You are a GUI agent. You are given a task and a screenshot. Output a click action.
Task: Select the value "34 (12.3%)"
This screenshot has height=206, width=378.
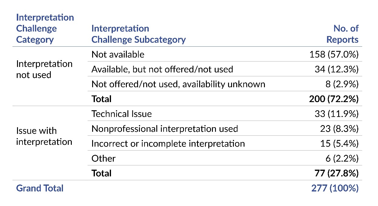point(336,69)
